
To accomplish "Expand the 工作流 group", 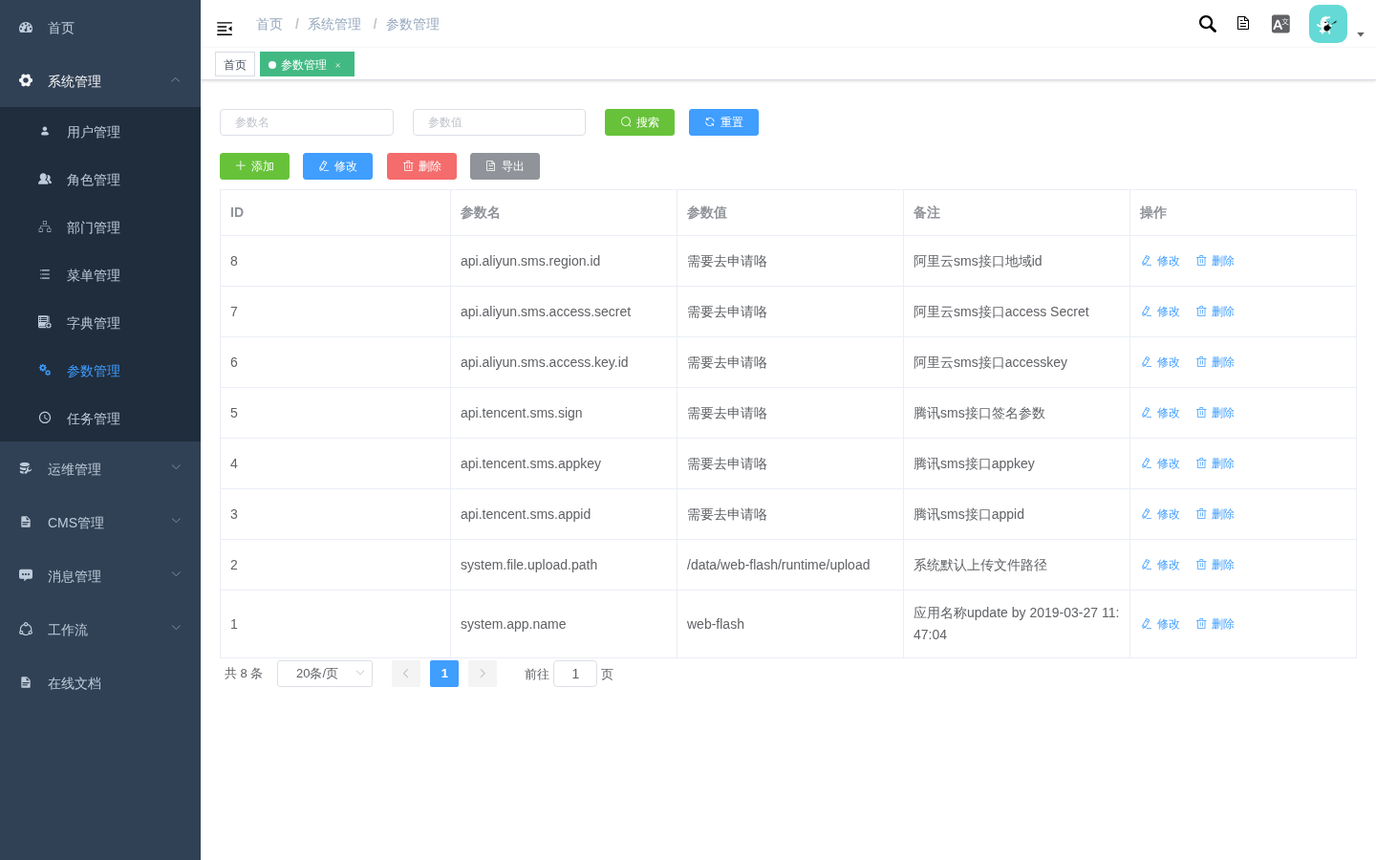I will [100, 630].
